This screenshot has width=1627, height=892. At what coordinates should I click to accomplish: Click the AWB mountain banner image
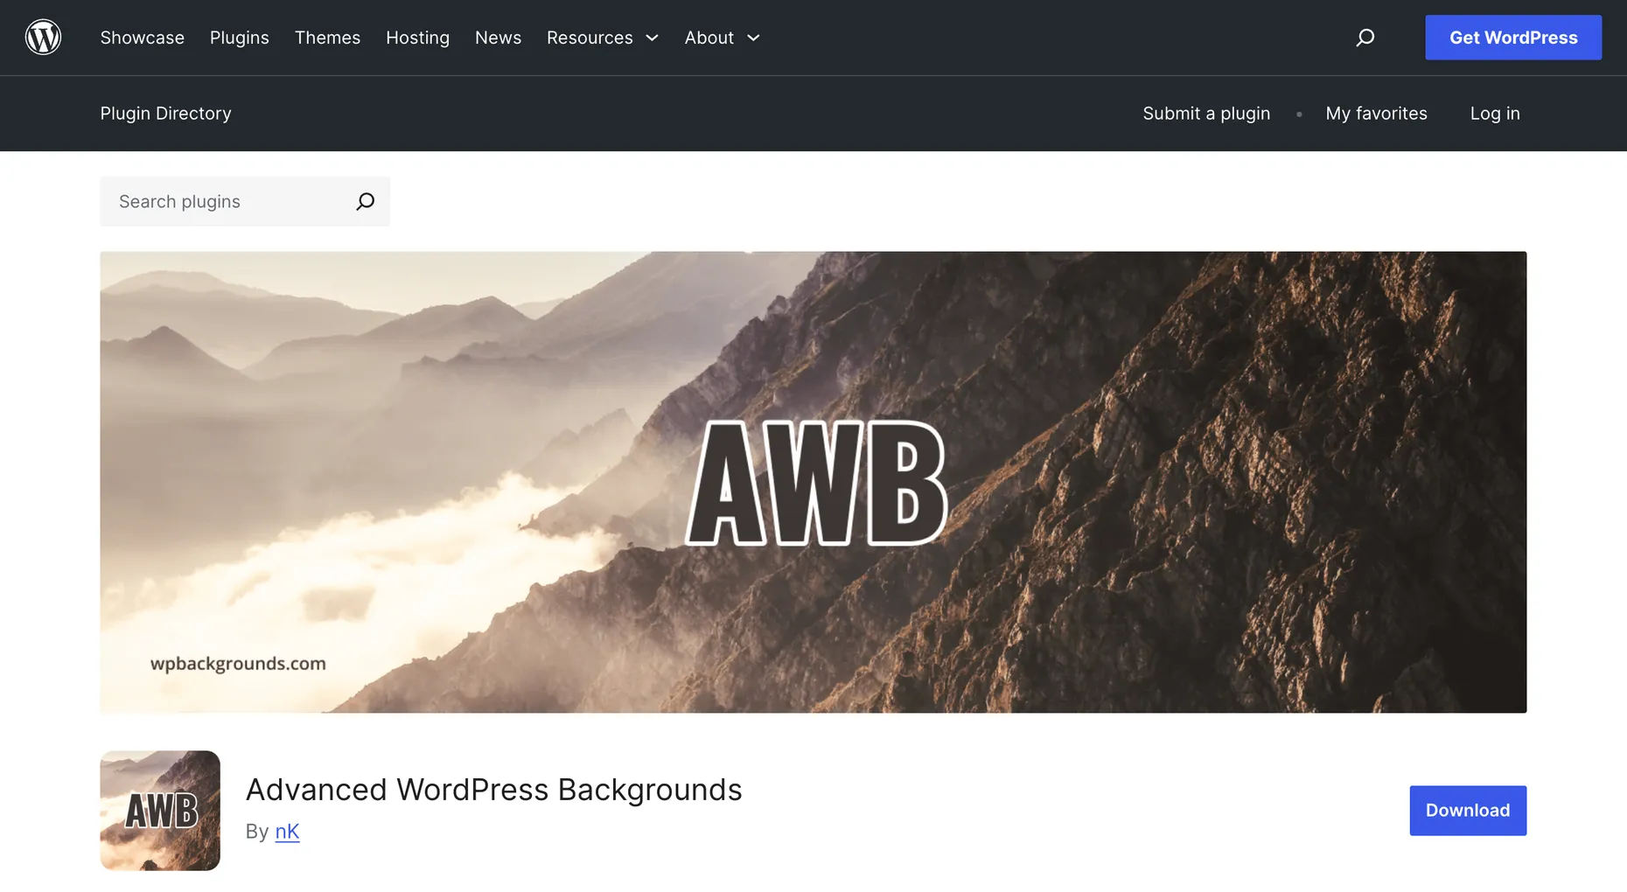click(813, 482)
